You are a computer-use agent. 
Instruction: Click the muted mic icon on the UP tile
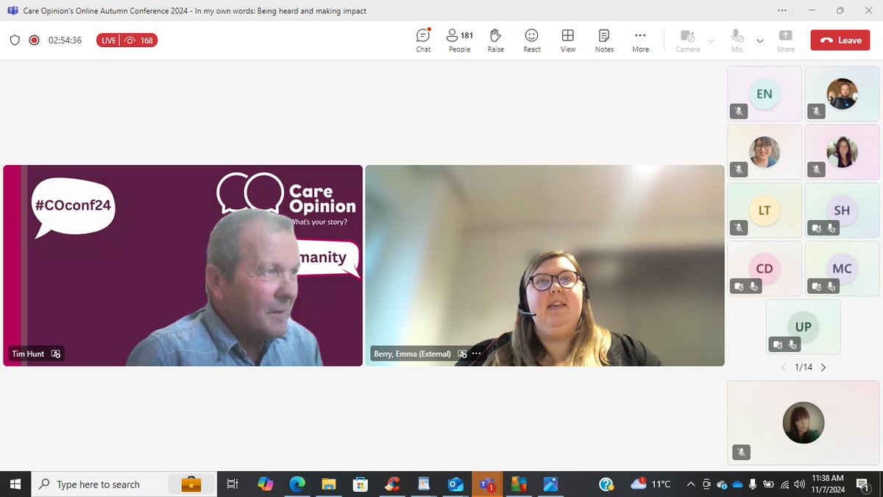coord(792,345)
